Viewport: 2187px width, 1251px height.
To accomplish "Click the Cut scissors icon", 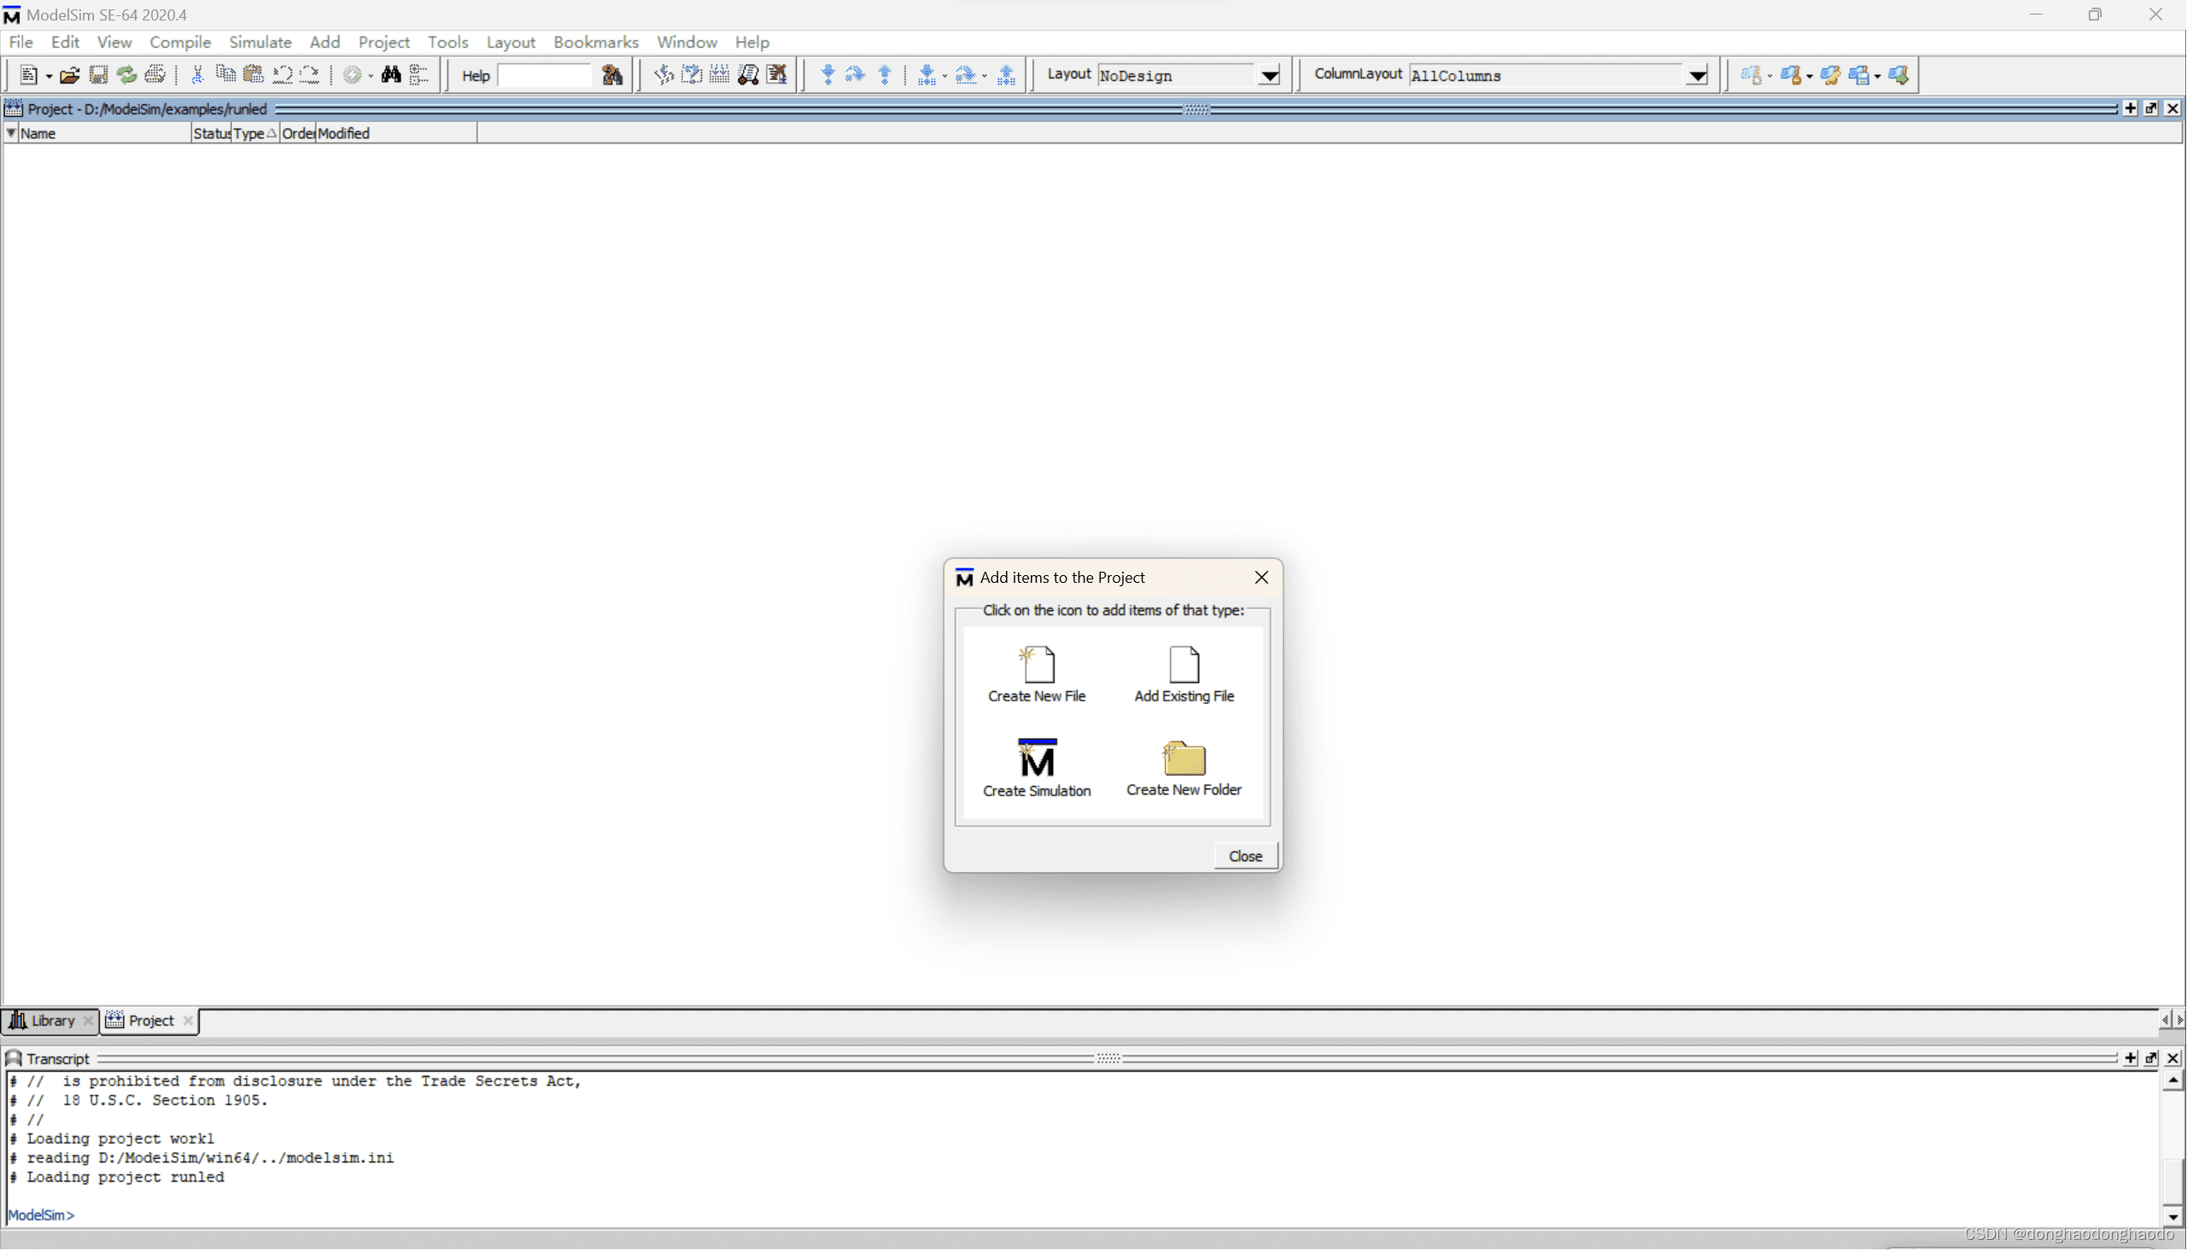I will pyautogui.click(x=197, y=75).
